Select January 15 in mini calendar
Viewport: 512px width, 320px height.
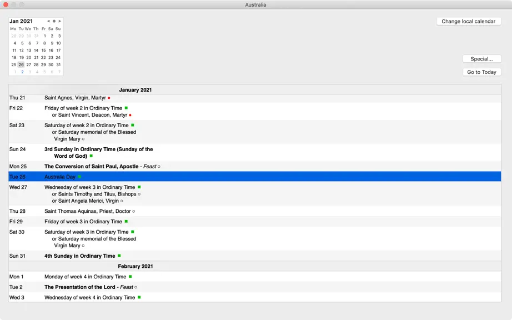pyautogui.click(x=43, y=51)
